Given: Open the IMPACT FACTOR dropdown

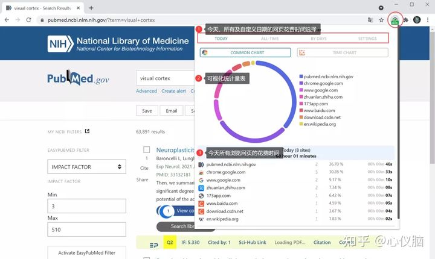Looking at the screenshot, I should (x=86, y=167).
